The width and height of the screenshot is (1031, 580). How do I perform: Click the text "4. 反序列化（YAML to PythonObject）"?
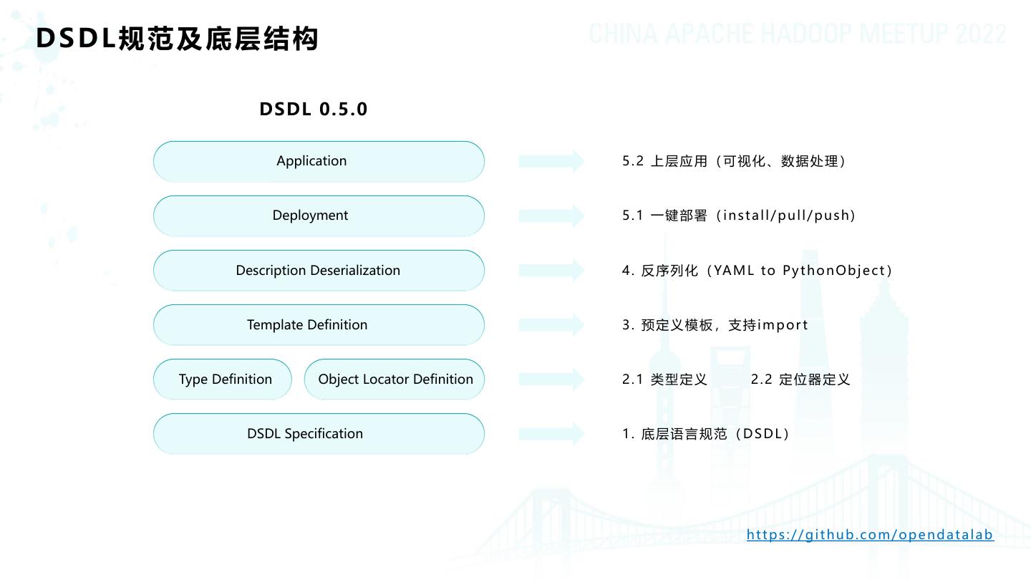click(x=757, y=270)
